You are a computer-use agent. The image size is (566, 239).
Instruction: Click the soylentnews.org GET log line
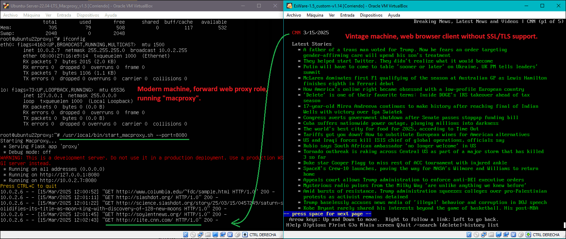click(x=114, y=214)
